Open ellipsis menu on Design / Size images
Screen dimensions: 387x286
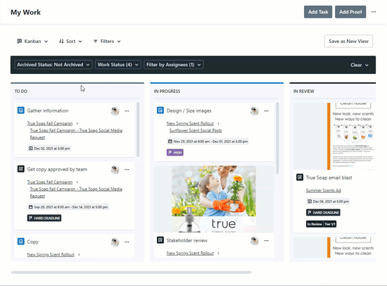[x=266, y=111]
